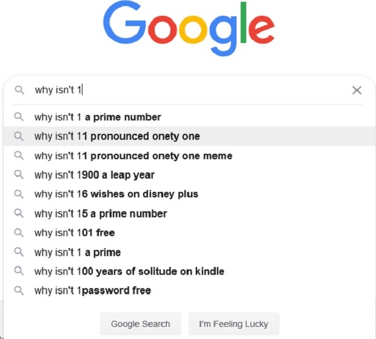This screenshot has width=376, height=339.
Task: Click magnifier beside '1900 a leap year' suggestion
Action: pos(19,174)
